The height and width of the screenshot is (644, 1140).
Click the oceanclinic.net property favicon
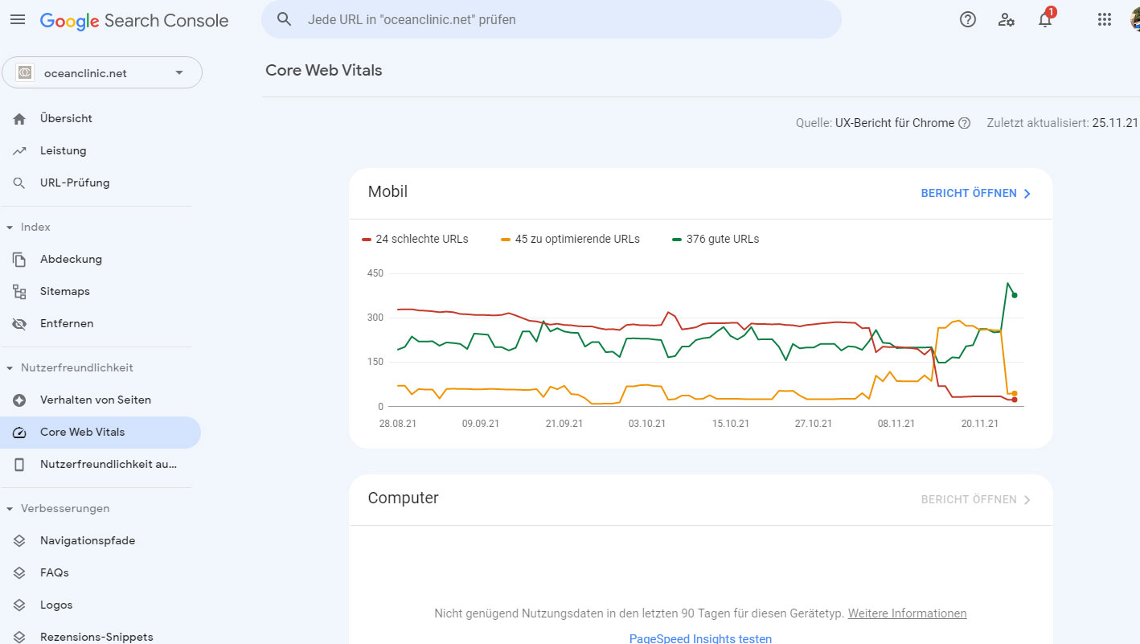coord(25,72)
